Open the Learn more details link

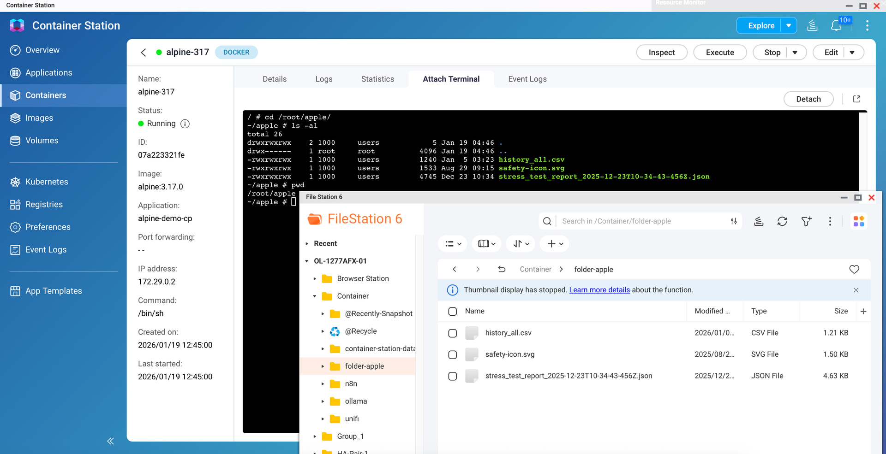[599, 290]
